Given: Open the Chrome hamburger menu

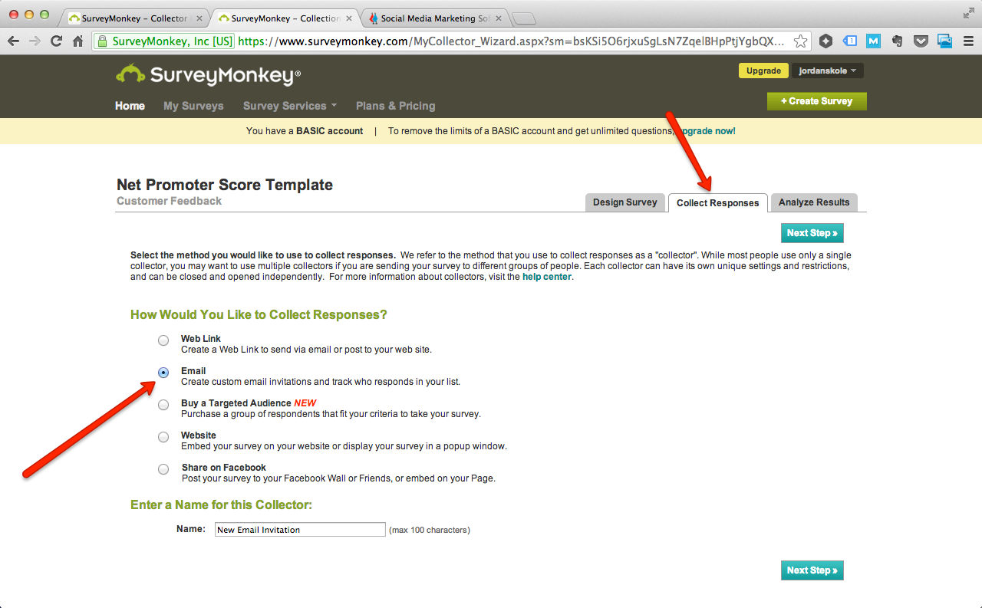Looking at the screenshot, I should click(967, 41).
